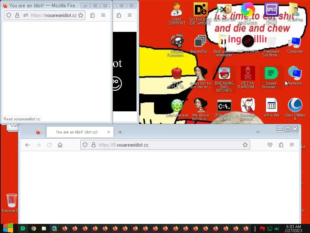The width and height of the screenshot is (310, 233).
Task: Click the Home button in bottom Firefox window
Action: click(x=60, y=145)
